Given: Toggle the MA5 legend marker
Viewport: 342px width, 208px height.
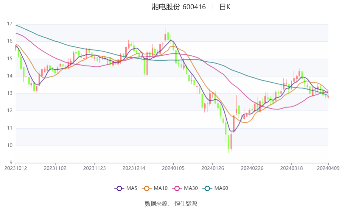Looking at the screenshot, I should 119,188.
